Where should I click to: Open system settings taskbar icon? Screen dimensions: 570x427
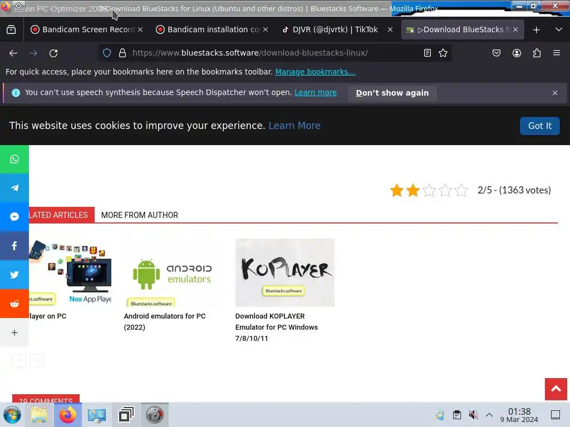[97, 415]
